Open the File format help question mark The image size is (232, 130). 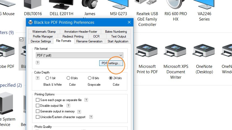click(x=37, y=62)
